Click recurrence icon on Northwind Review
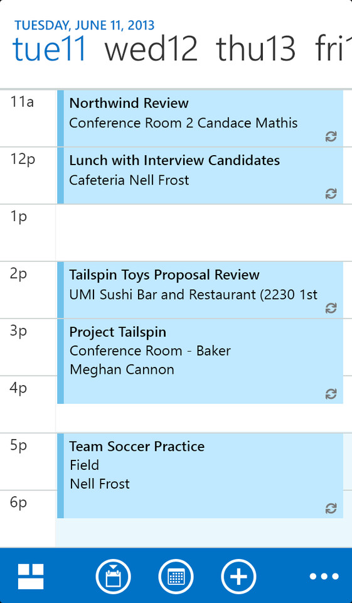The image size is (352, 603). (x=331, y=136)
